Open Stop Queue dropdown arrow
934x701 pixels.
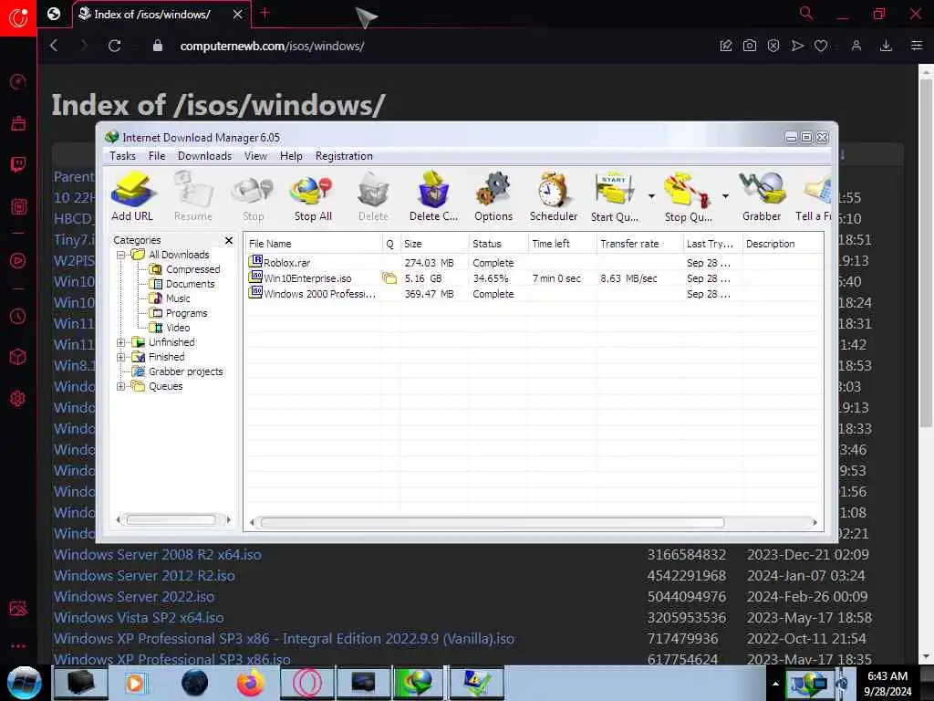tap(725, 196)
